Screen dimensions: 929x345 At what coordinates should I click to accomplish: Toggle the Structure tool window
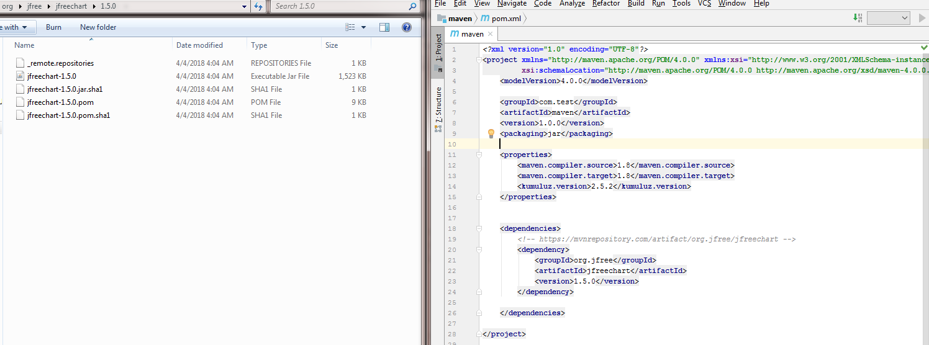click(438, 105)
